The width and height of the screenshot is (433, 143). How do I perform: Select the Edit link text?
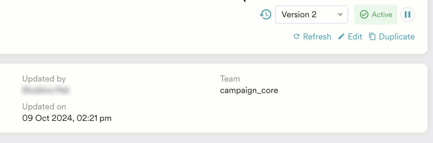pyautogui.click(x=355, y=37)
